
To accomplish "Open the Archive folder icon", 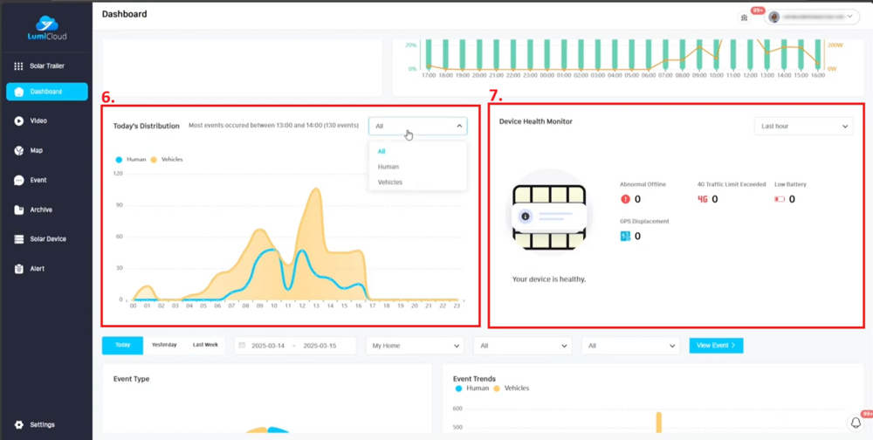I will 19,210.
